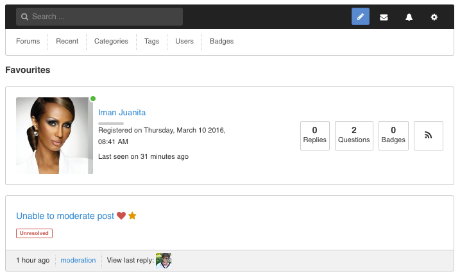
Task: Switch to the Recent tab
Action: click(67, 41)
